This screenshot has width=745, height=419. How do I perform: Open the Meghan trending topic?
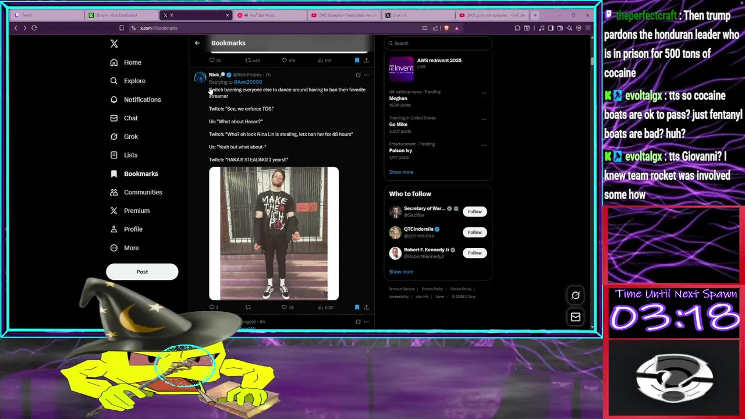pyautogui.click(x=398, y=98)
